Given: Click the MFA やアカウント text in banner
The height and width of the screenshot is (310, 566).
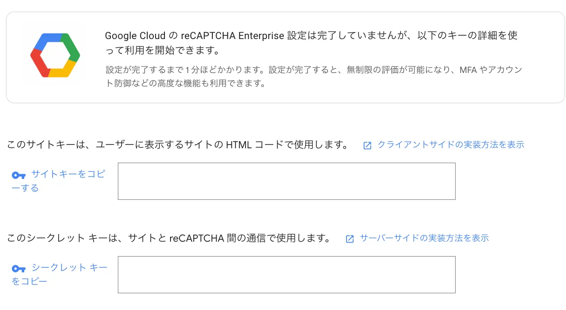Looking at the screenshot, I should pos(491,70).
